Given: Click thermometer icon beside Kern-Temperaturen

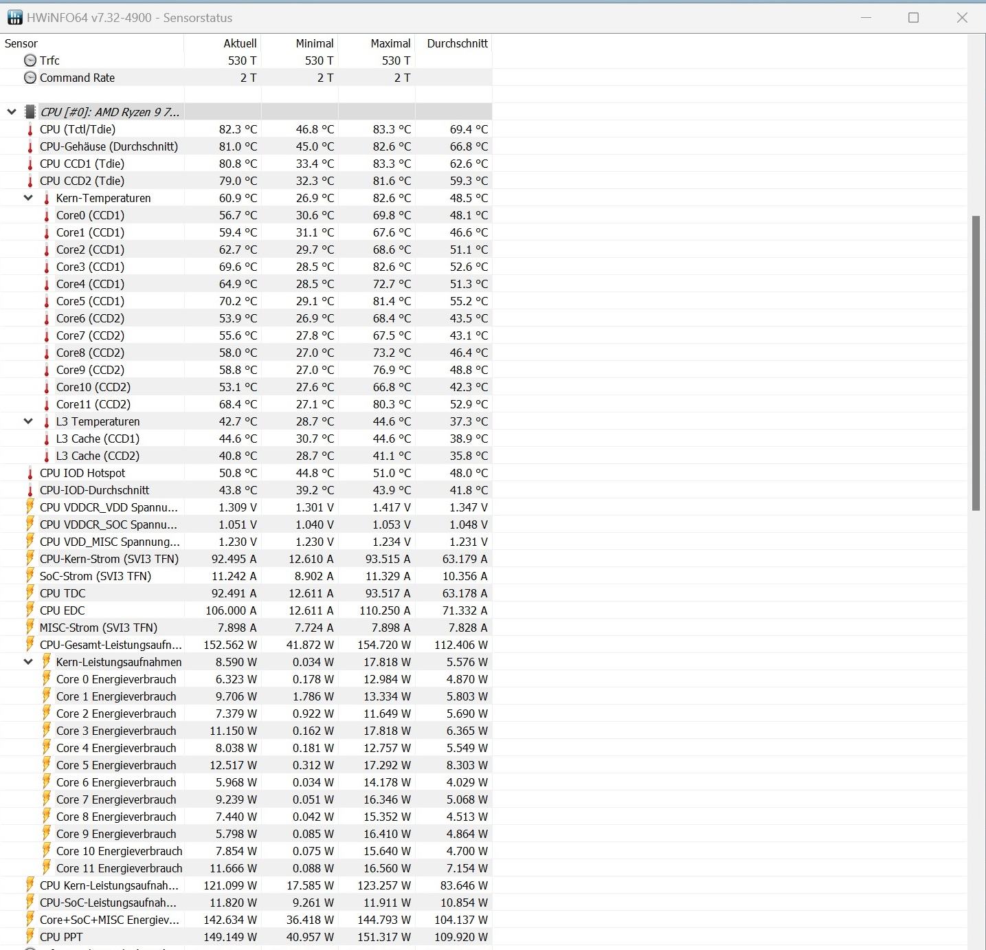Looking at the screenshot, I should 47,198.
